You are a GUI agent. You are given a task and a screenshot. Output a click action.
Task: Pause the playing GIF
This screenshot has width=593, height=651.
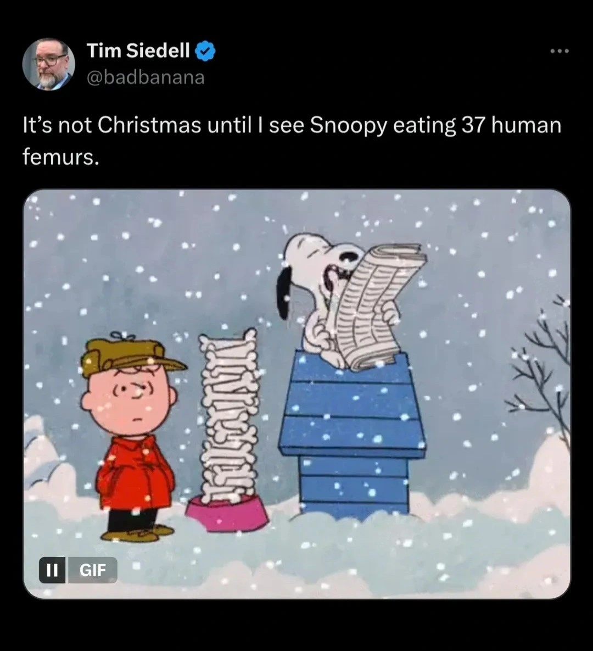tap(52, 570)
